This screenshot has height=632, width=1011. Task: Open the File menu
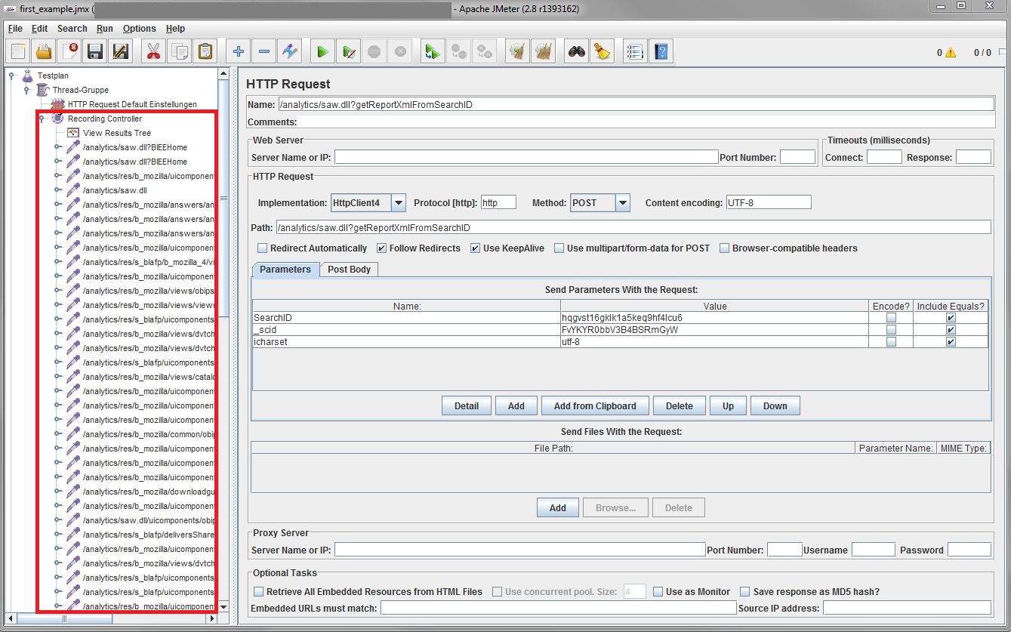pos(15,29)
